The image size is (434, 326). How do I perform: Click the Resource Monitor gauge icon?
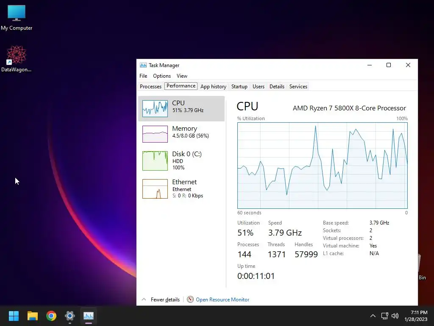tap(190, 299)
